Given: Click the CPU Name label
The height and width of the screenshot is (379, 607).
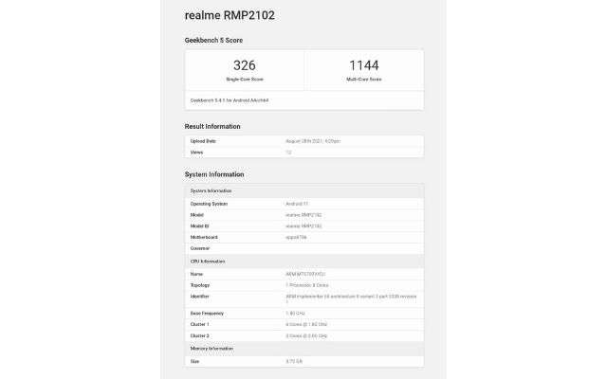Looking at the screenshot, I should (196, 274).
